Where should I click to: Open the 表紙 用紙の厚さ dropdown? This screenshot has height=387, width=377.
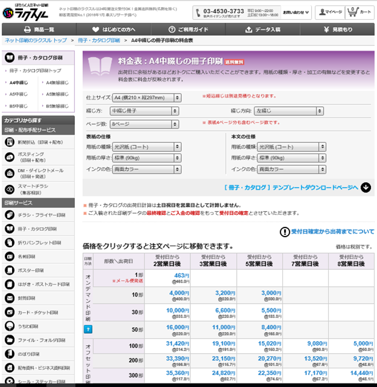(x=157, y=158)
